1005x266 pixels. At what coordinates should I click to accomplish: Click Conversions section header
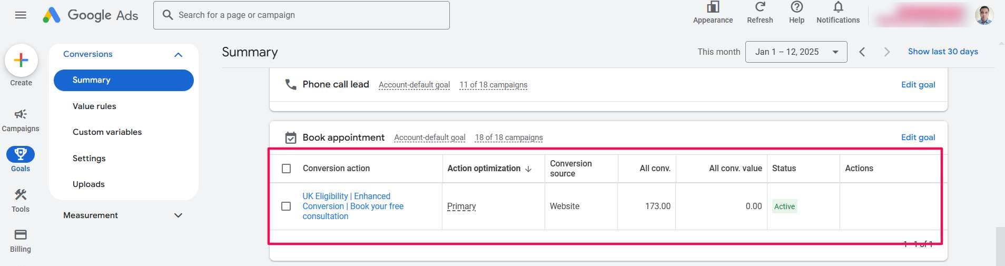click(x=88, y=54)
